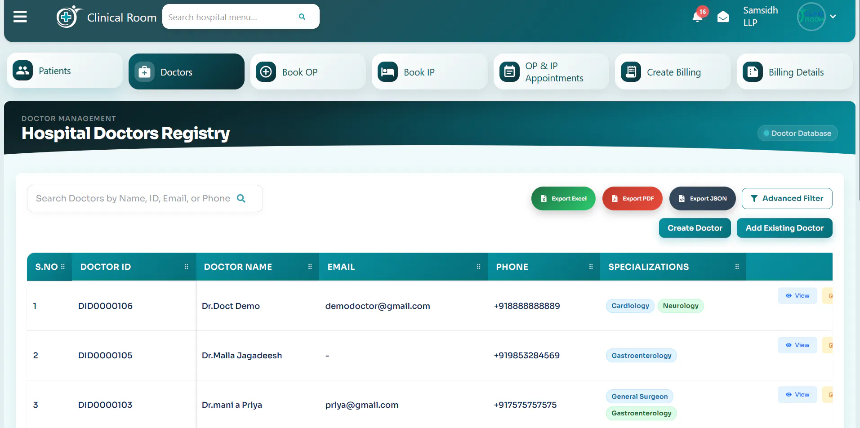Click Create Doctor button
This screenshot has width=860, height=428.
[x=695, y=228]
